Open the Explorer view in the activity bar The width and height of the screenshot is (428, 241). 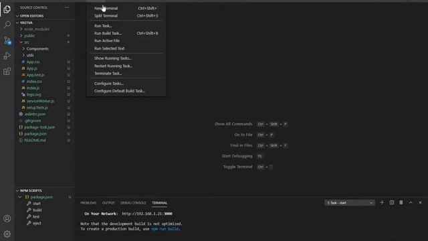point(7,9)
